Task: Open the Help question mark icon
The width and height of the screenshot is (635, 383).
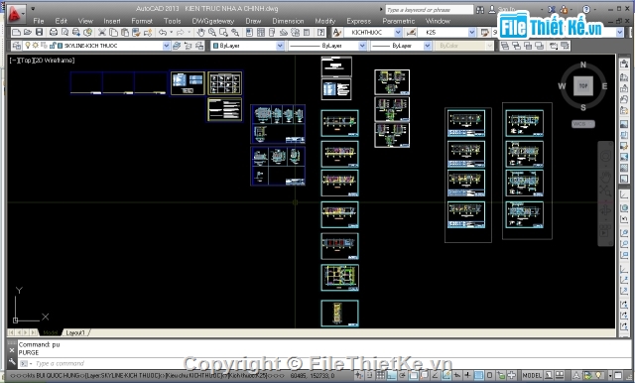Action: pos(586,9)
